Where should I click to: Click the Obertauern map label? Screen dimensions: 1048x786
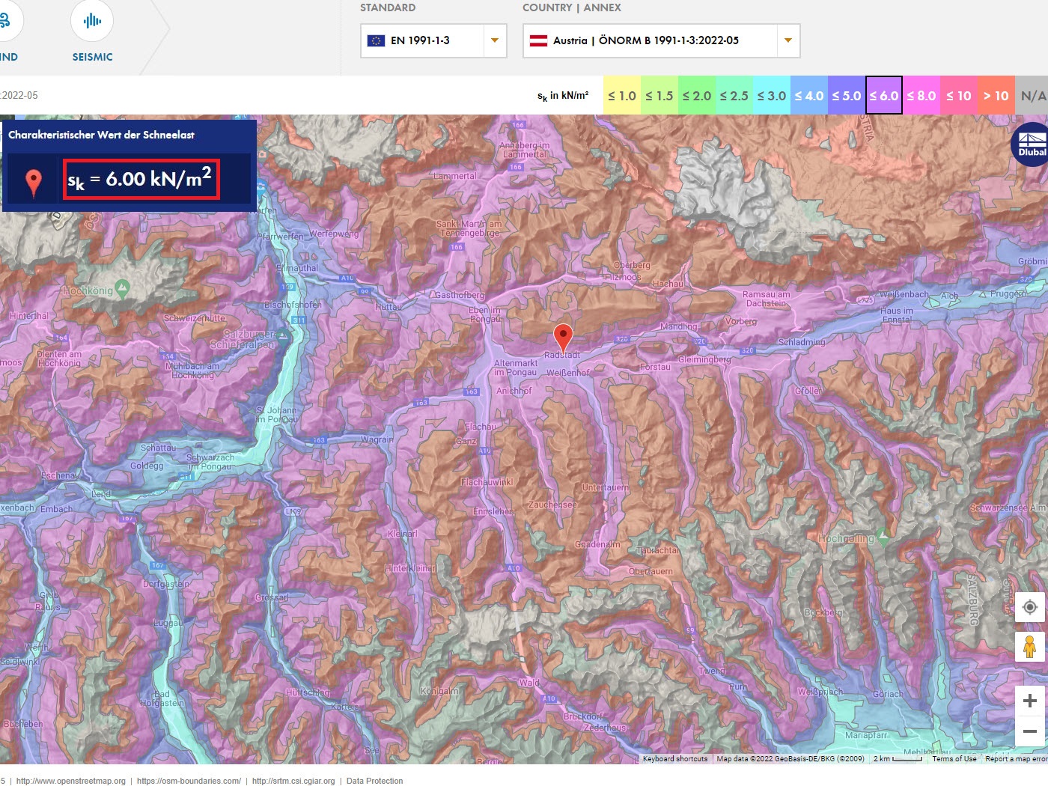click(651, 571)
